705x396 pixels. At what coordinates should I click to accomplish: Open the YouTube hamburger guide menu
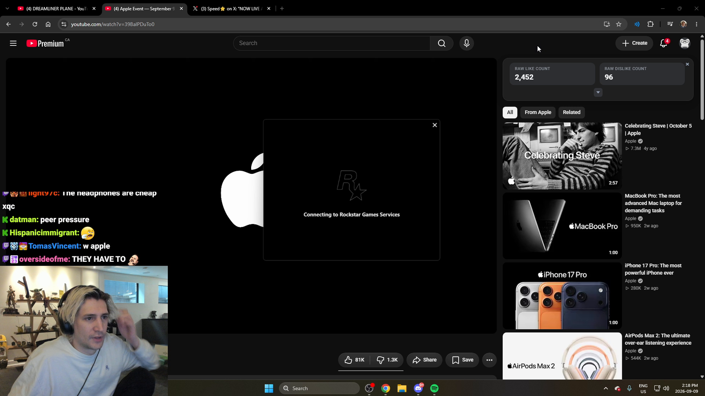[x=13, y=43]
